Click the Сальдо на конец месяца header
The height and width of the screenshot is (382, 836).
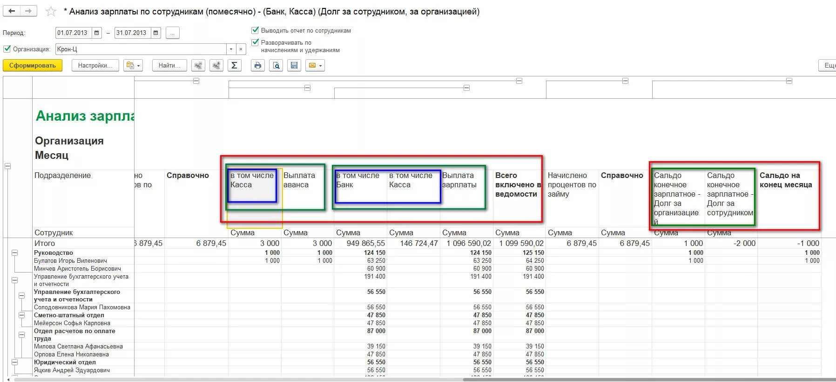click(x=789, y=198)
